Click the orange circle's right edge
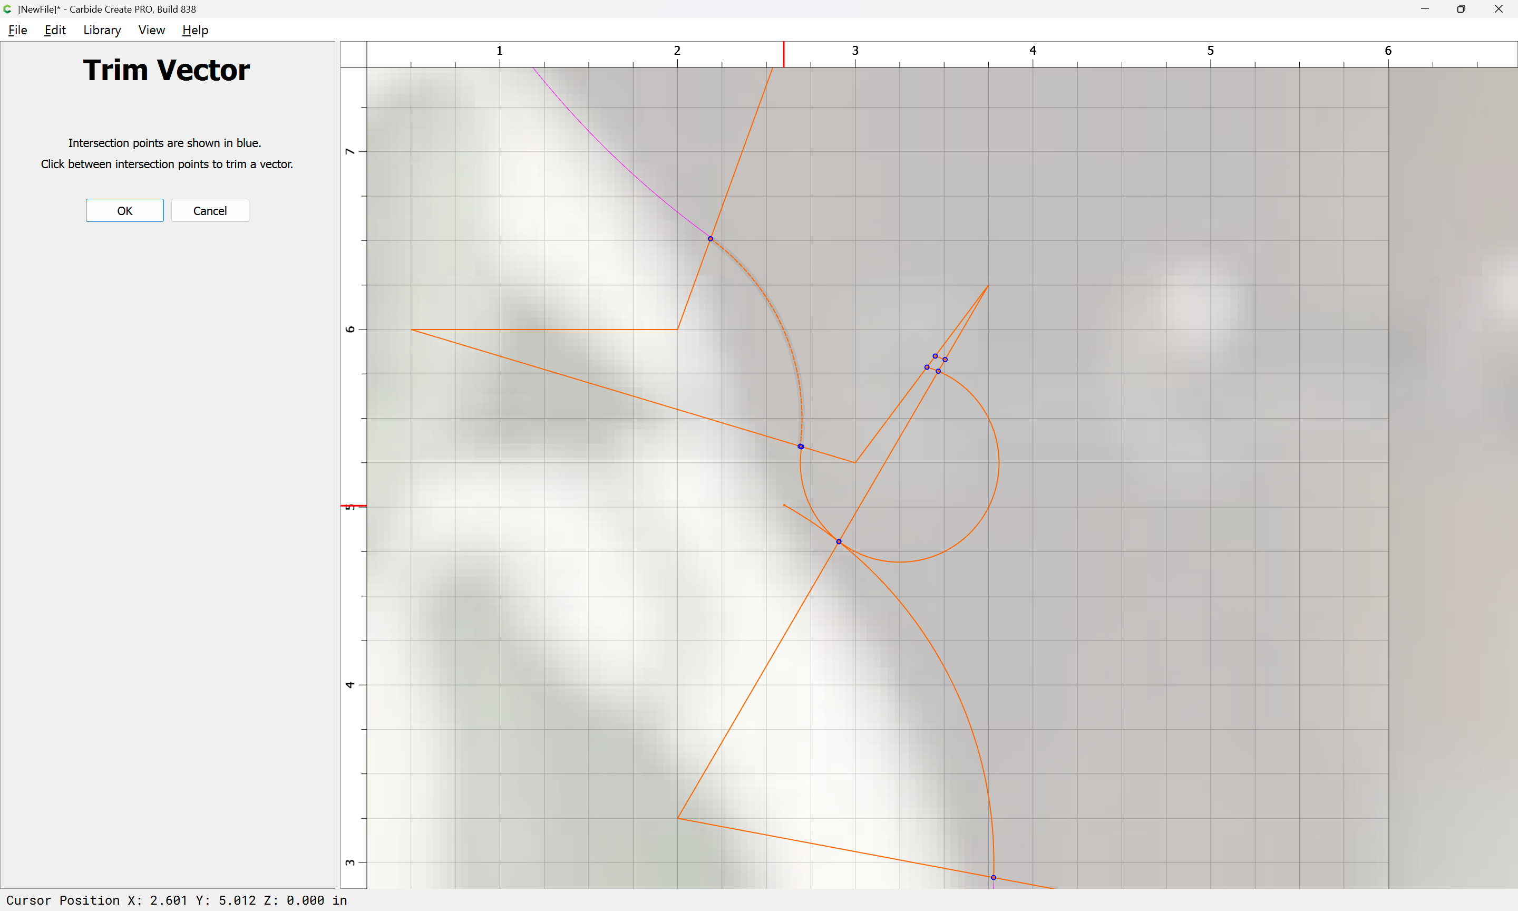This screenshot has height=911, width=1518. 999,462
